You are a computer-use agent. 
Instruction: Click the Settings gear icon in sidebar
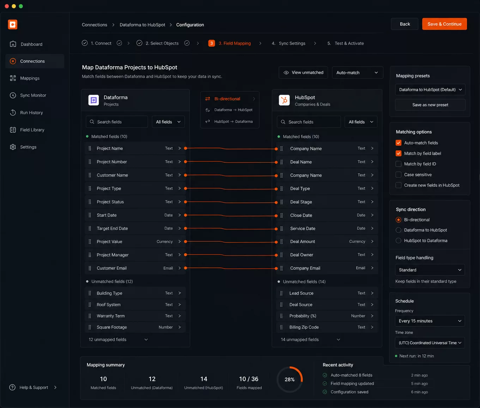coord(13,147)
